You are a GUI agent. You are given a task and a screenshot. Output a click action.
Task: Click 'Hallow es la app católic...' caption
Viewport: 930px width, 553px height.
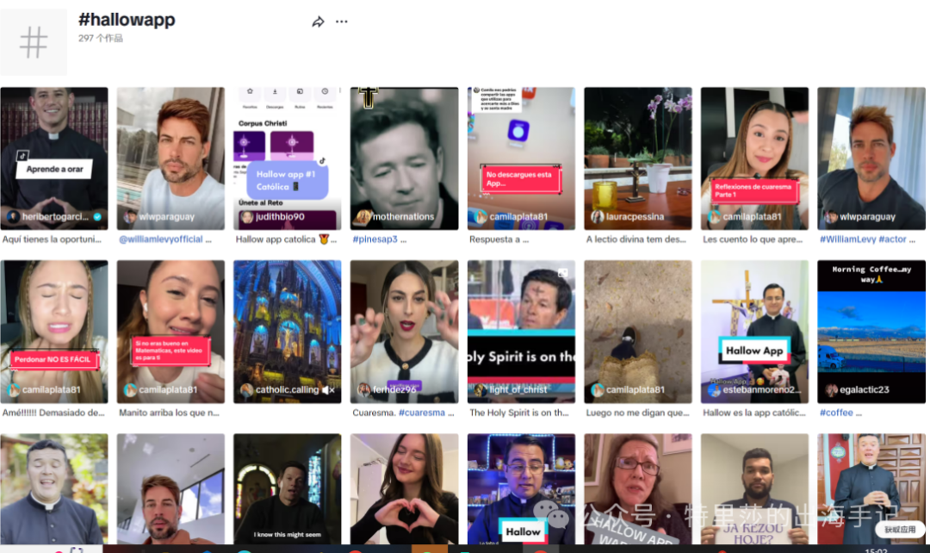pyautogui.click(x=754, y=413)
